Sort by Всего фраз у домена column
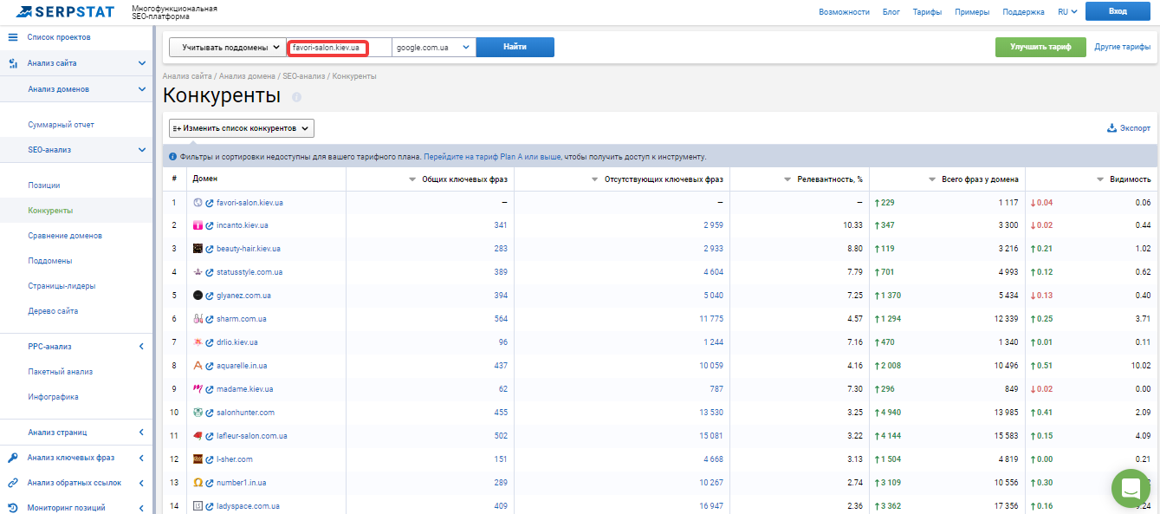 (972, 179)
